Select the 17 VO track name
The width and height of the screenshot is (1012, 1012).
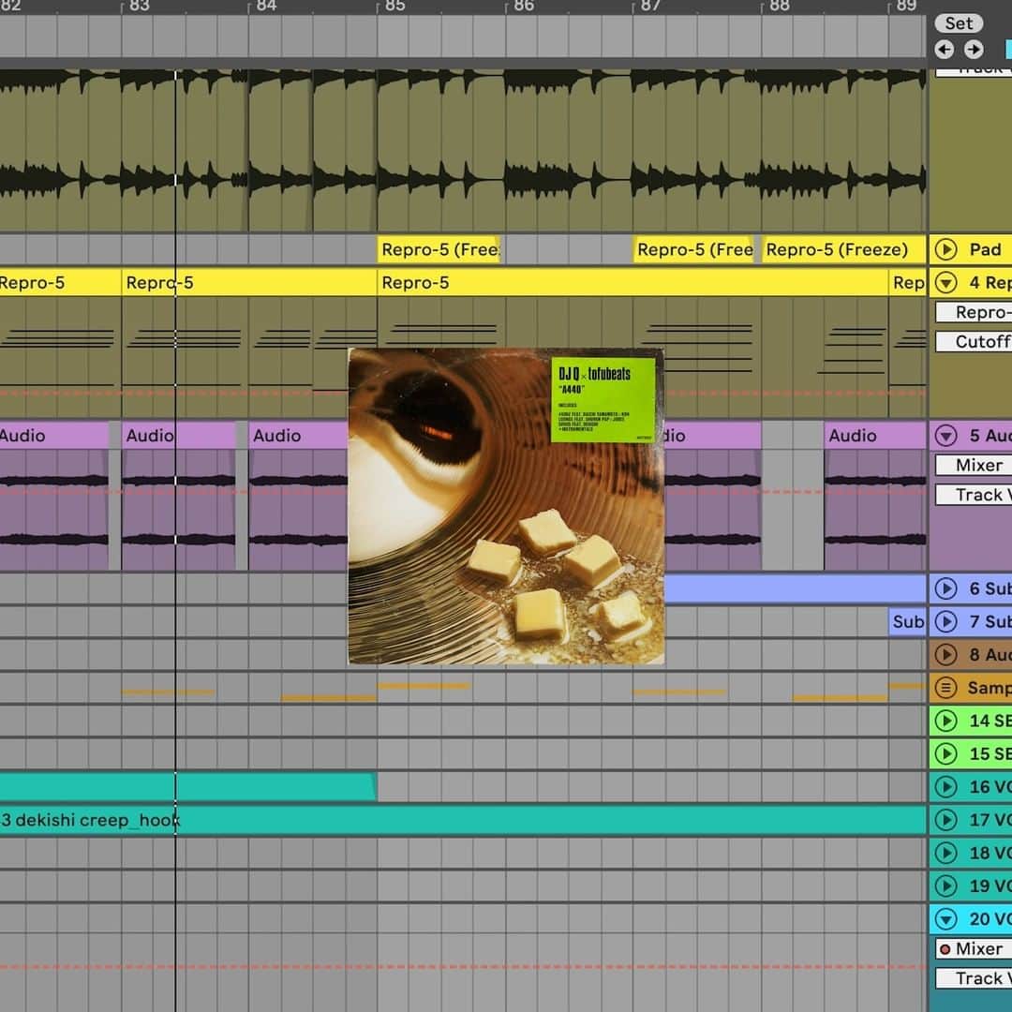pyautogui.click(x=990, y=820)
